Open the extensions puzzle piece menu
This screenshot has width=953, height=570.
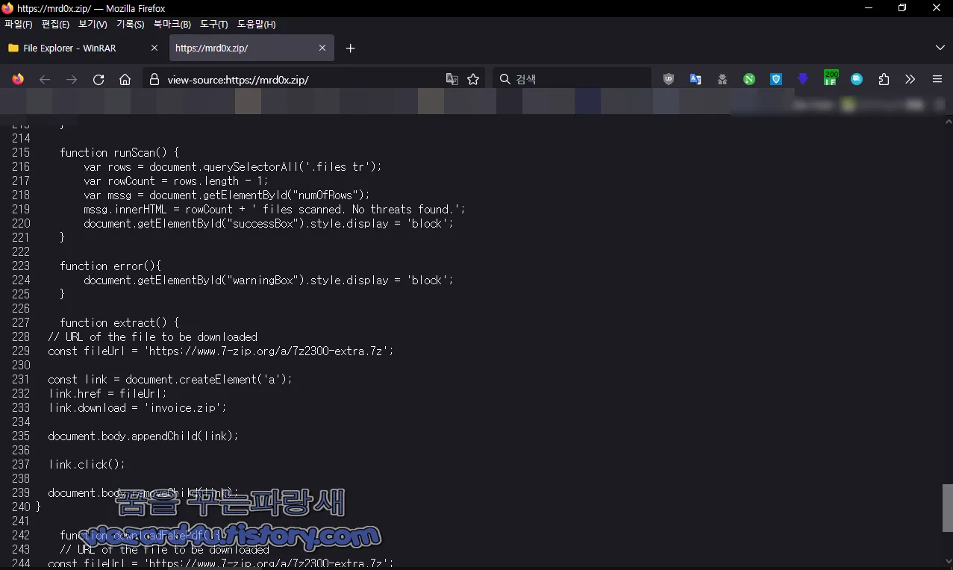[884, 79]
